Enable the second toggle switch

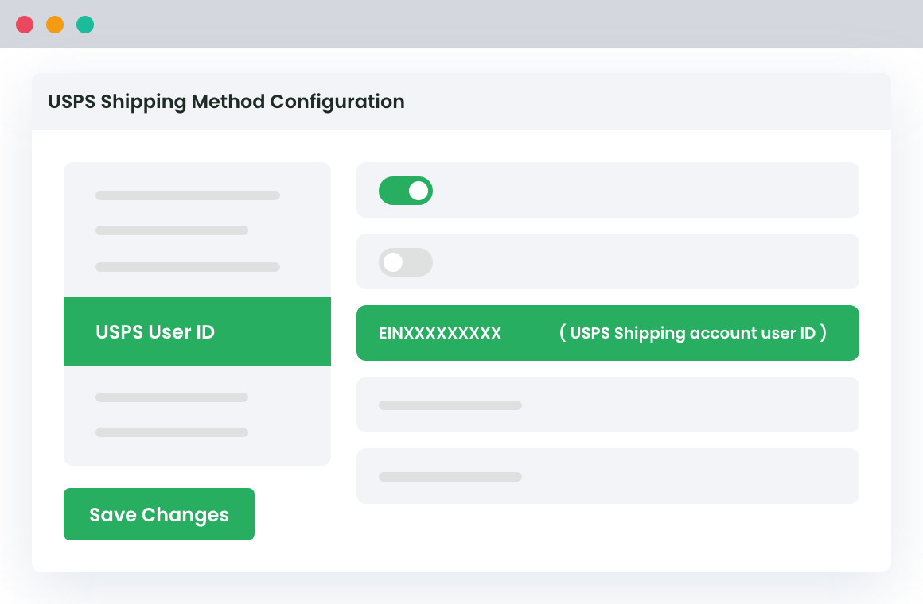(x=406, y=261)
